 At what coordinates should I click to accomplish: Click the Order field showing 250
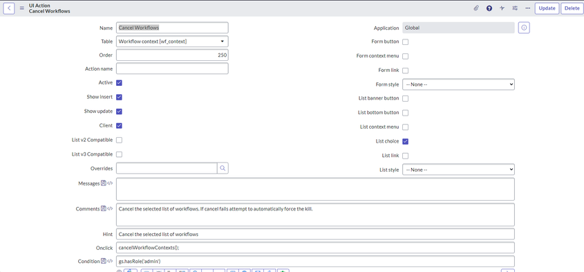coord(172,55)
